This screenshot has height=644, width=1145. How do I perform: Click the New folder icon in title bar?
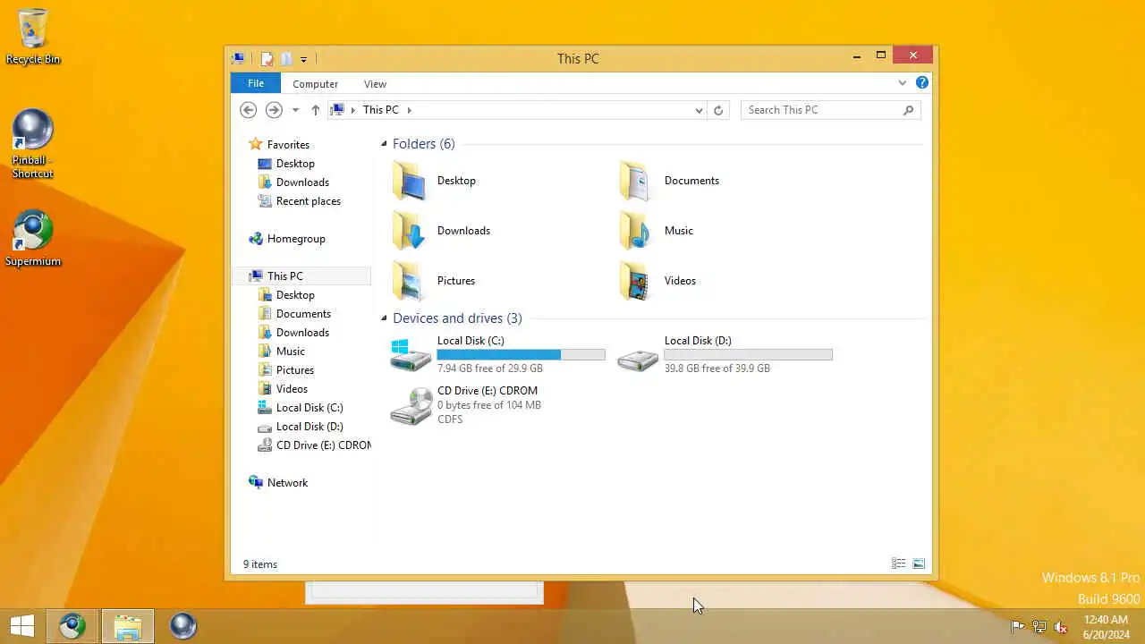coord(286,59)
